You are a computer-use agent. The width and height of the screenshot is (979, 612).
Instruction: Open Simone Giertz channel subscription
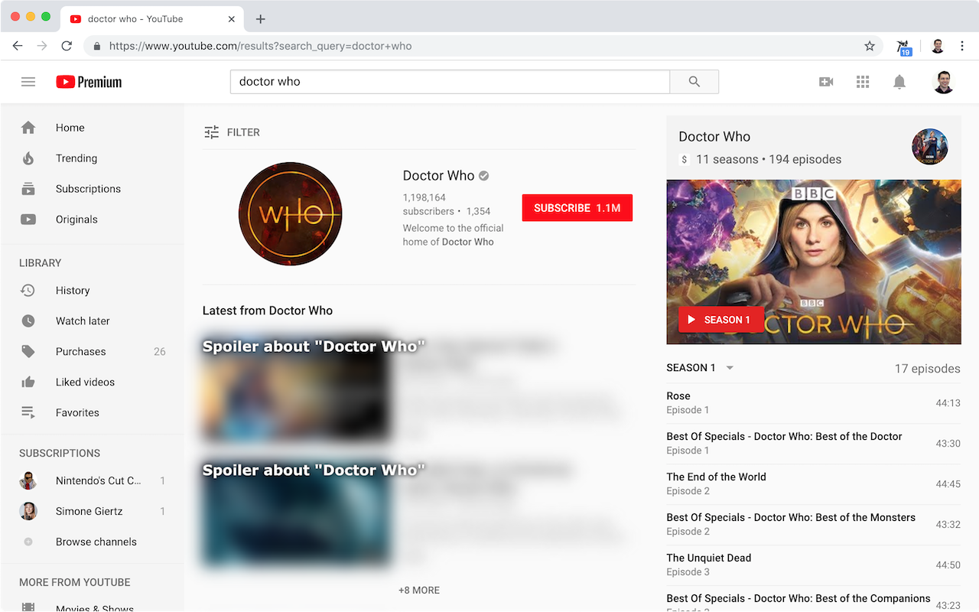tap(93, 512)
